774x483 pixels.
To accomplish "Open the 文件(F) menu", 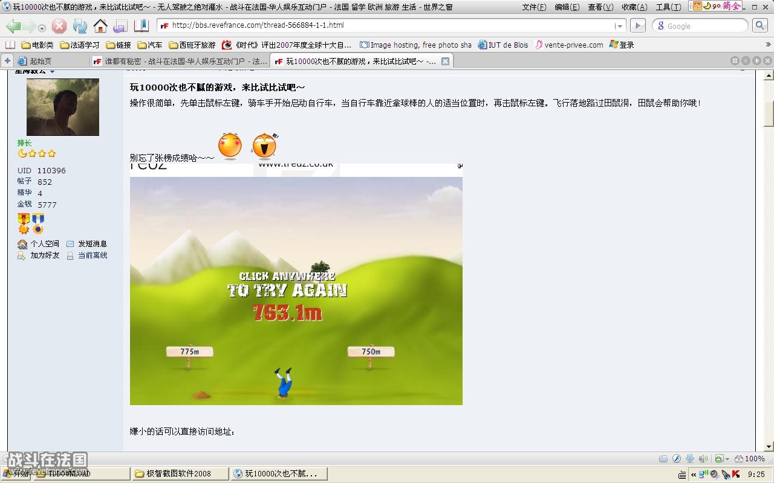I will [534, 7].
